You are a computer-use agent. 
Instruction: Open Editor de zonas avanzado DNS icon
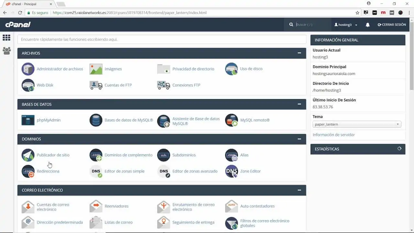click(164, 171)
